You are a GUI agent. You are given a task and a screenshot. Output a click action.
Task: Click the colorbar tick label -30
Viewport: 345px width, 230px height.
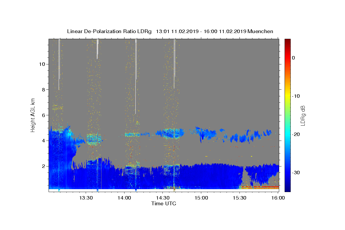point(296,172)
